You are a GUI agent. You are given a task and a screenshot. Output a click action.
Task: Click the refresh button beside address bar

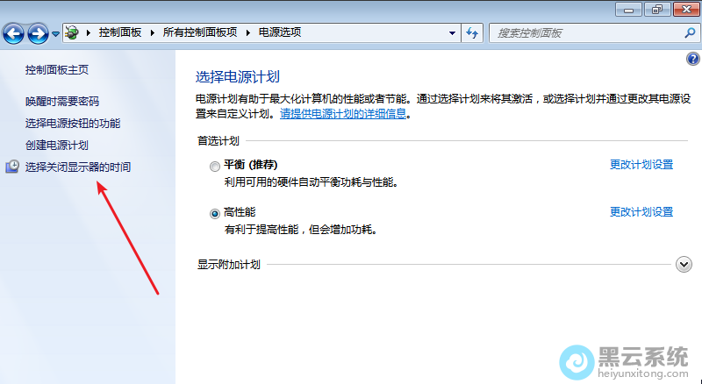473,32
